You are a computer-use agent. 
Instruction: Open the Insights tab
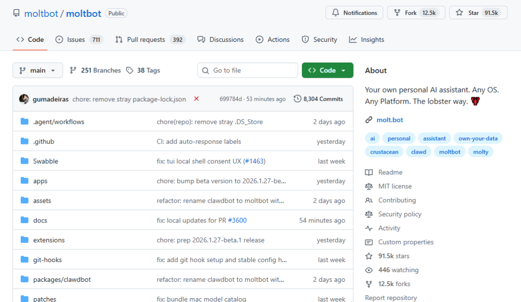coord(367,39)
